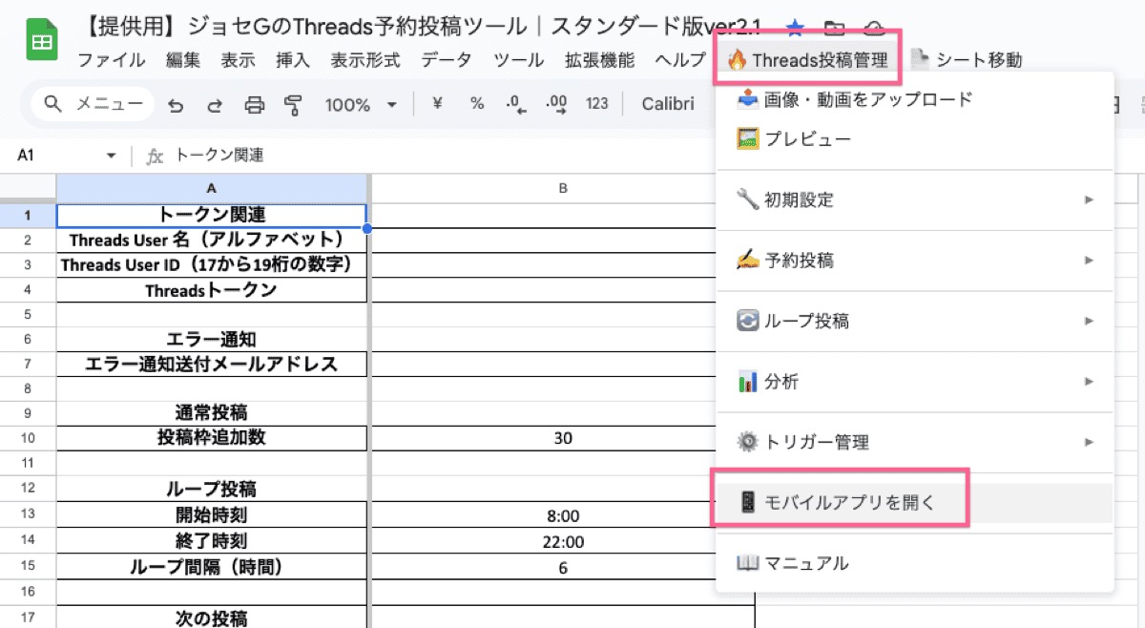Select the Threads User 名 cell
Image resolution: width=1145 pixels, height=628 pixels.
212,240
